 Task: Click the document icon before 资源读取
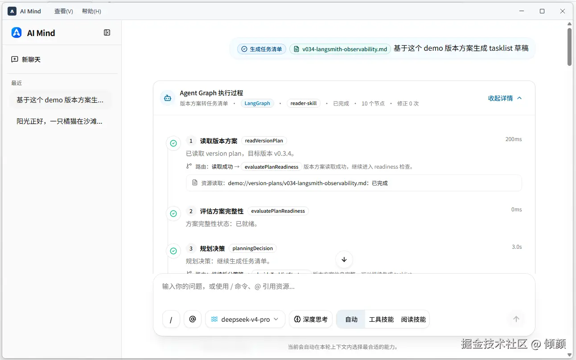pos(195,182)
